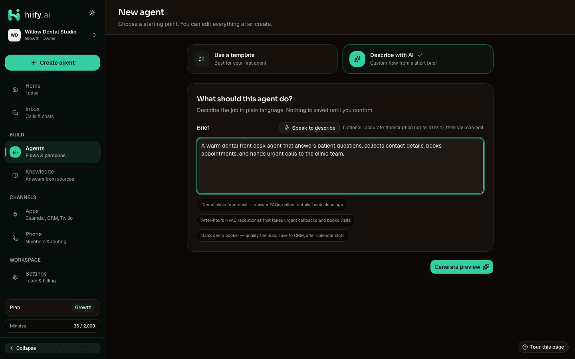Choose the After-hours HVAC receptionist suggestion
Screen dimensions: 575x359
click(276, 220)
